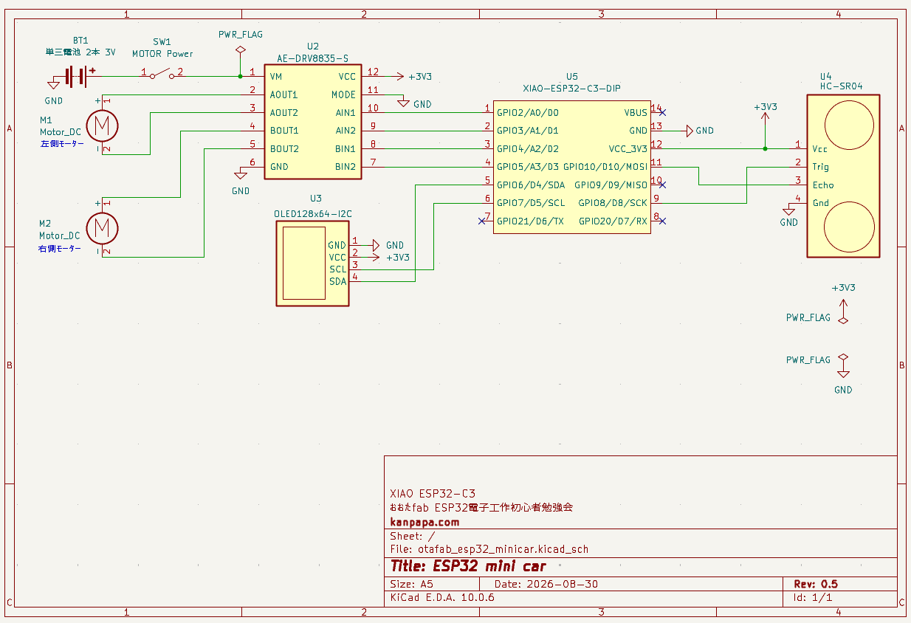Click the GND symbol on XIAO pin 13
Screen dimensions: 911x623
[x=690, y=131]
